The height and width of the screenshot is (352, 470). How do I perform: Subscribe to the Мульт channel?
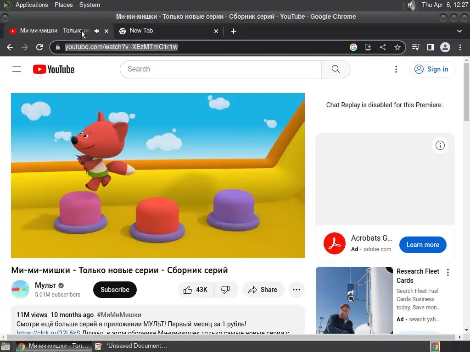(x=115, y=290)
